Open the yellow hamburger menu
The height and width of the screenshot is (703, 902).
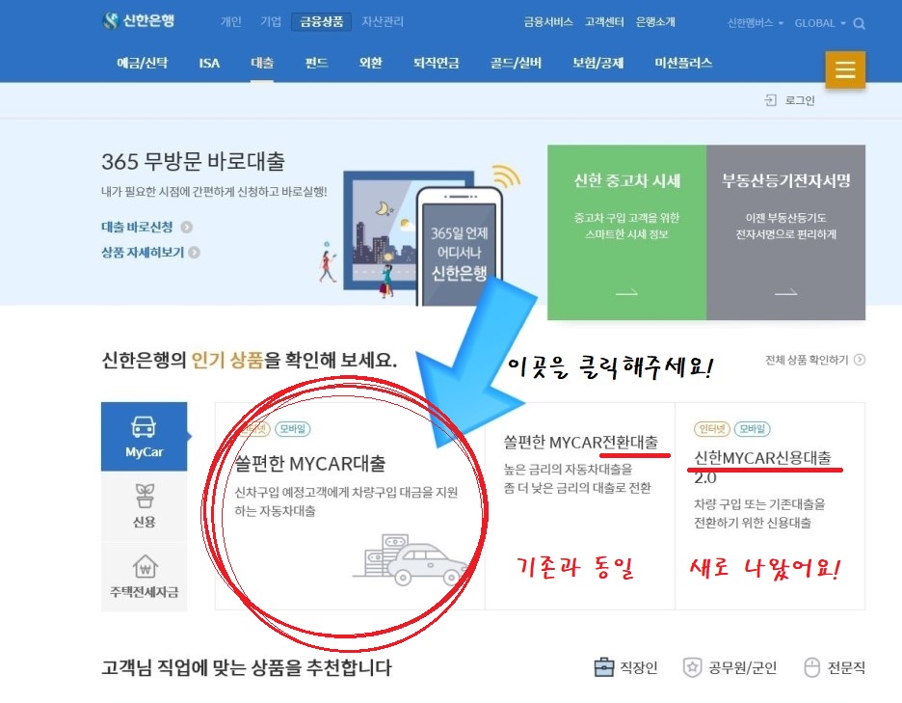point(845,69)
